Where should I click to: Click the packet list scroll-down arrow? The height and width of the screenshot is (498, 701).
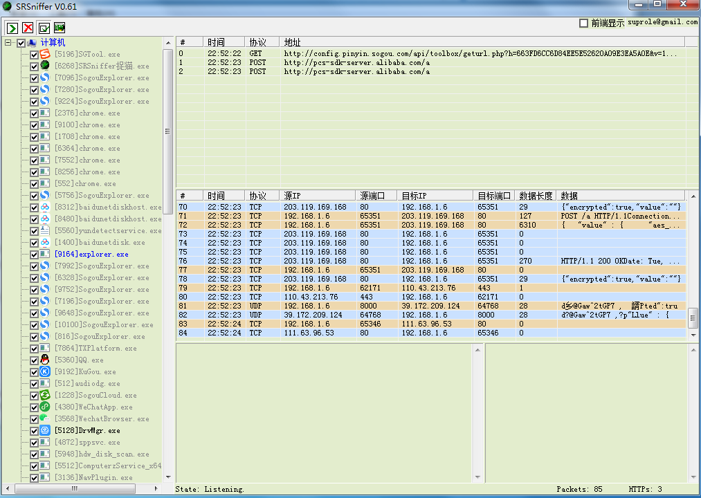click(693, 335)
